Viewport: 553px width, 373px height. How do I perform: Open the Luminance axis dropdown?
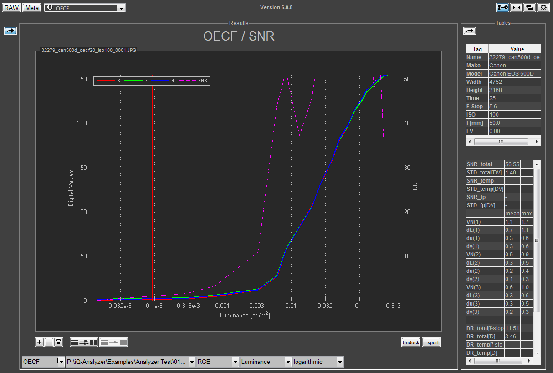tap(287, 362)
